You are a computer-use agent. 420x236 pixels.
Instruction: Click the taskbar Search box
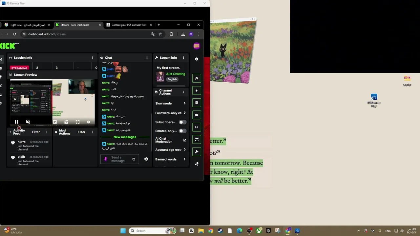click(x=152, y=231)
